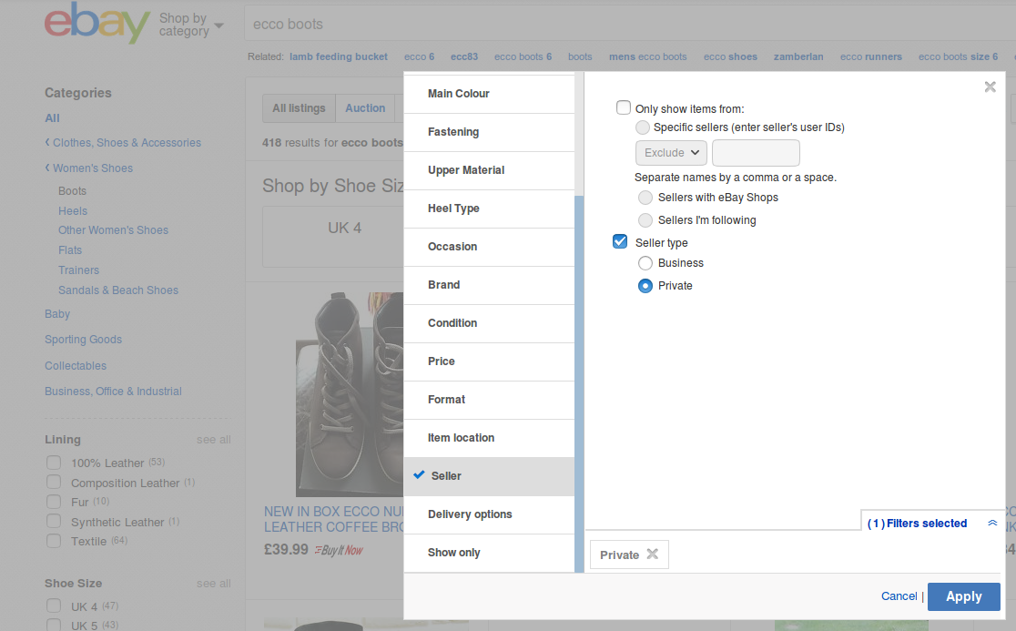Click the Apply button
This screenshot has width=1016, height=631.
pyautogui.click(x=963, y=596)
